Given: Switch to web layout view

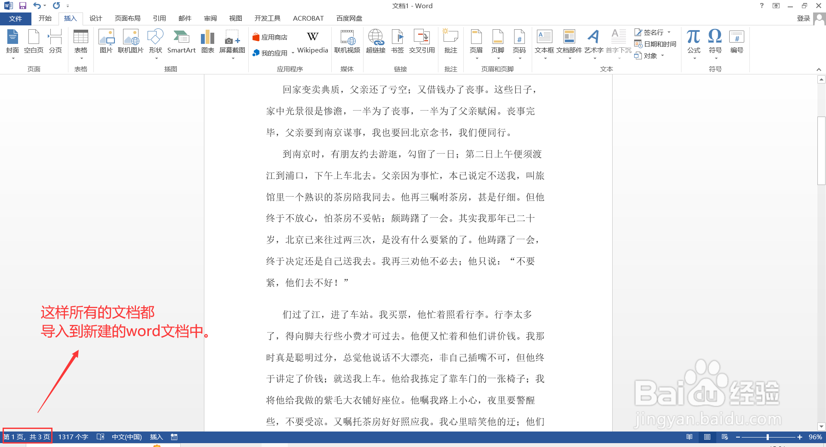Looking at the screenshot, I should coord(725,437).
